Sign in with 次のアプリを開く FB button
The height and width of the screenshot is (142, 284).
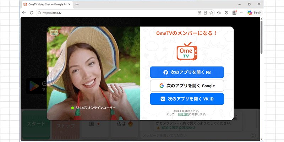[187, 72]
